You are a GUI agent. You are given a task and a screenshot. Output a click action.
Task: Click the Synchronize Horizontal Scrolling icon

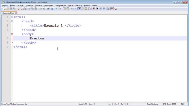[x=68, y=9]
